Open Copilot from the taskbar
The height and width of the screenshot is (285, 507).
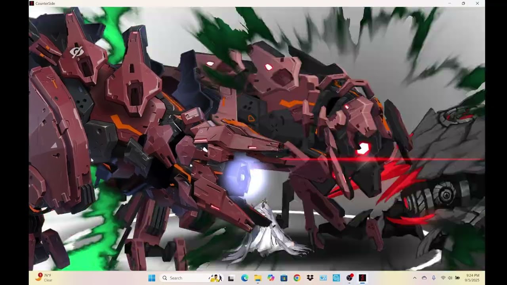271,278
